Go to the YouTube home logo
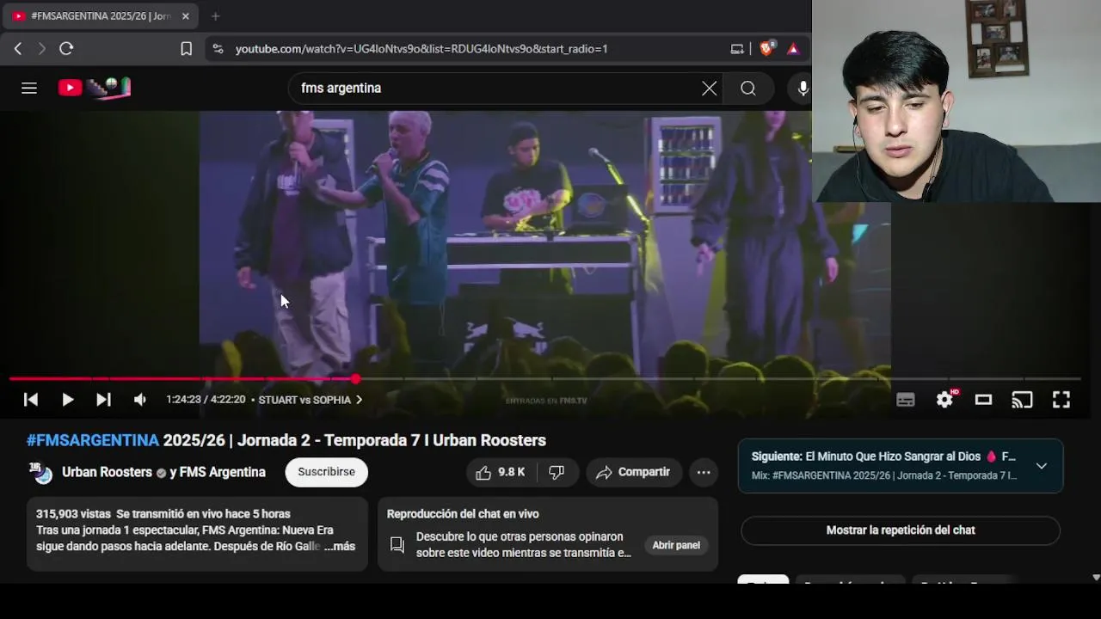The image size is (1101, 619). pos(94,88)
